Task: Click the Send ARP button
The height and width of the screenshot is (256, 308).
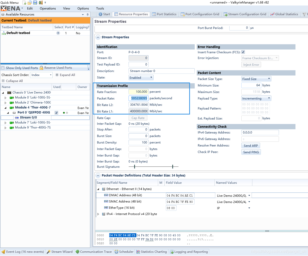Action: point(251,145)
